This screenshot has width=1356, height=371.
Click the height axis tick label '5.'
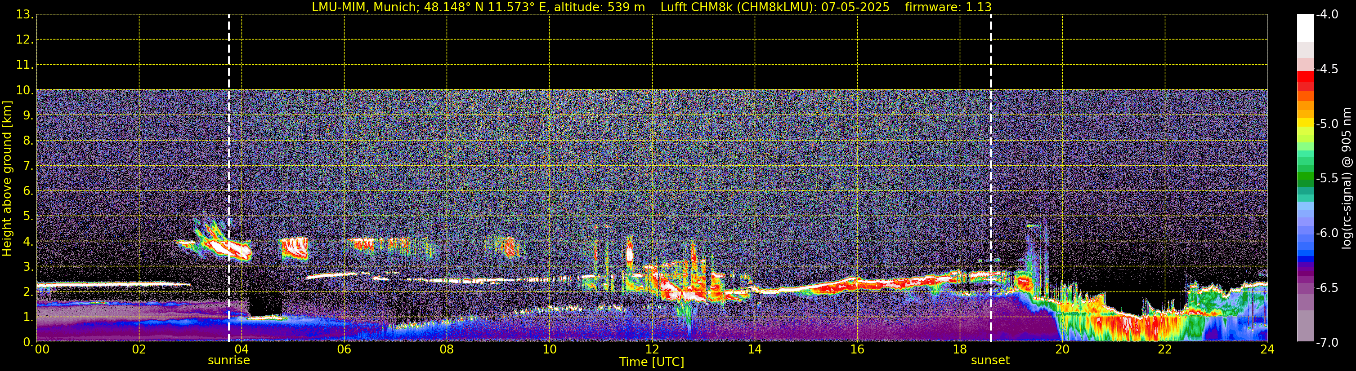pos(28,216)
